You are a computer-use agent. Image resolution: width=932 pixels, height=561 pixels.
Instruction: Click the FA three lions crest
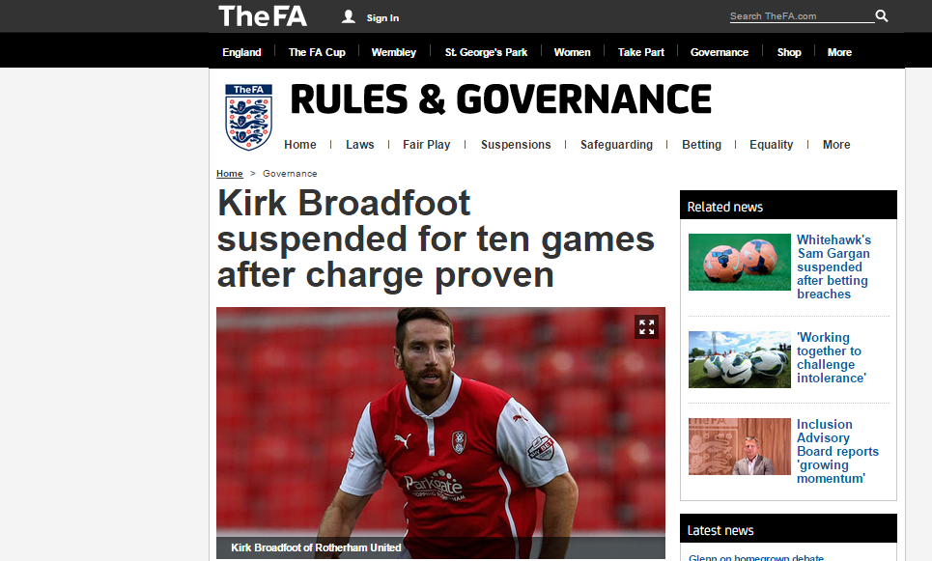[x=248, y=117]
